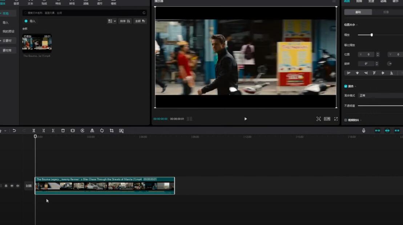Switch to the 滤镜 tab
This screenshot has height=225, width=403.
click(86, 3)
